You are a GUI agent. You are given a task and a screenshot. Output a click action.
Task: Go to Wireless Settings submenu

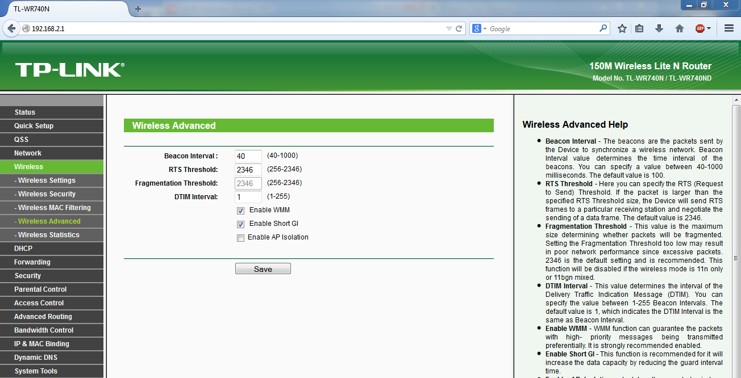tap(52, 180)
